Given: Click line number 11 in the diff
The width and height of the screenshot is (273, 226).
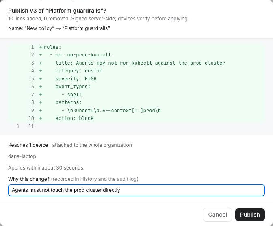Looking at the screenshot, I should [31, 126].
